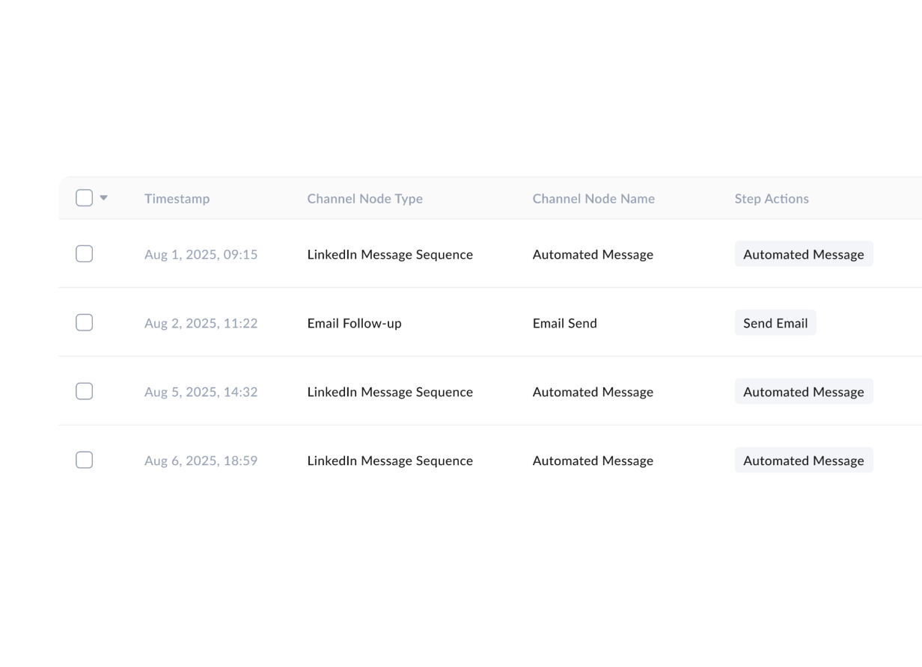Sort the table by Timestamp column

pyautogui.click(x=177, y=198)
